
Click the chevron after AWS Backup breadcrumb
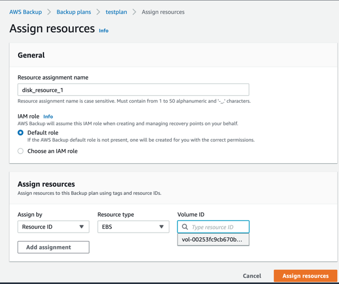(x=49, y=12)
